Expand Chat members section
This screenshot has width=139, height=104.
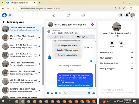point(116,58)
